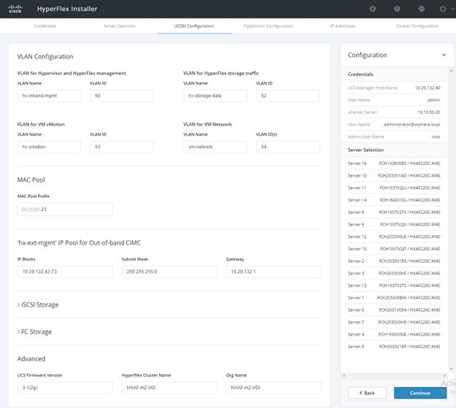The height and width of the screenshot is (408, 456).
Task: Select the Server 10 row
Action: pyautogui.click(x=394, y=175)
